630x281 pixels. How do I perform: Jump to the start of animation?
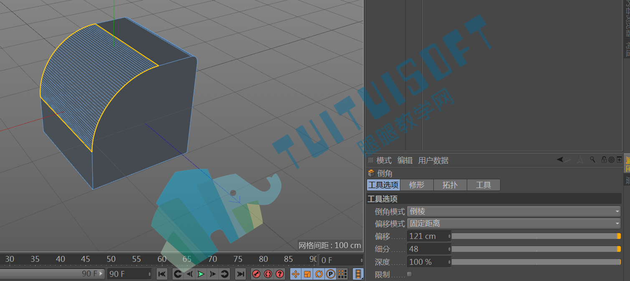coord(162,274)
